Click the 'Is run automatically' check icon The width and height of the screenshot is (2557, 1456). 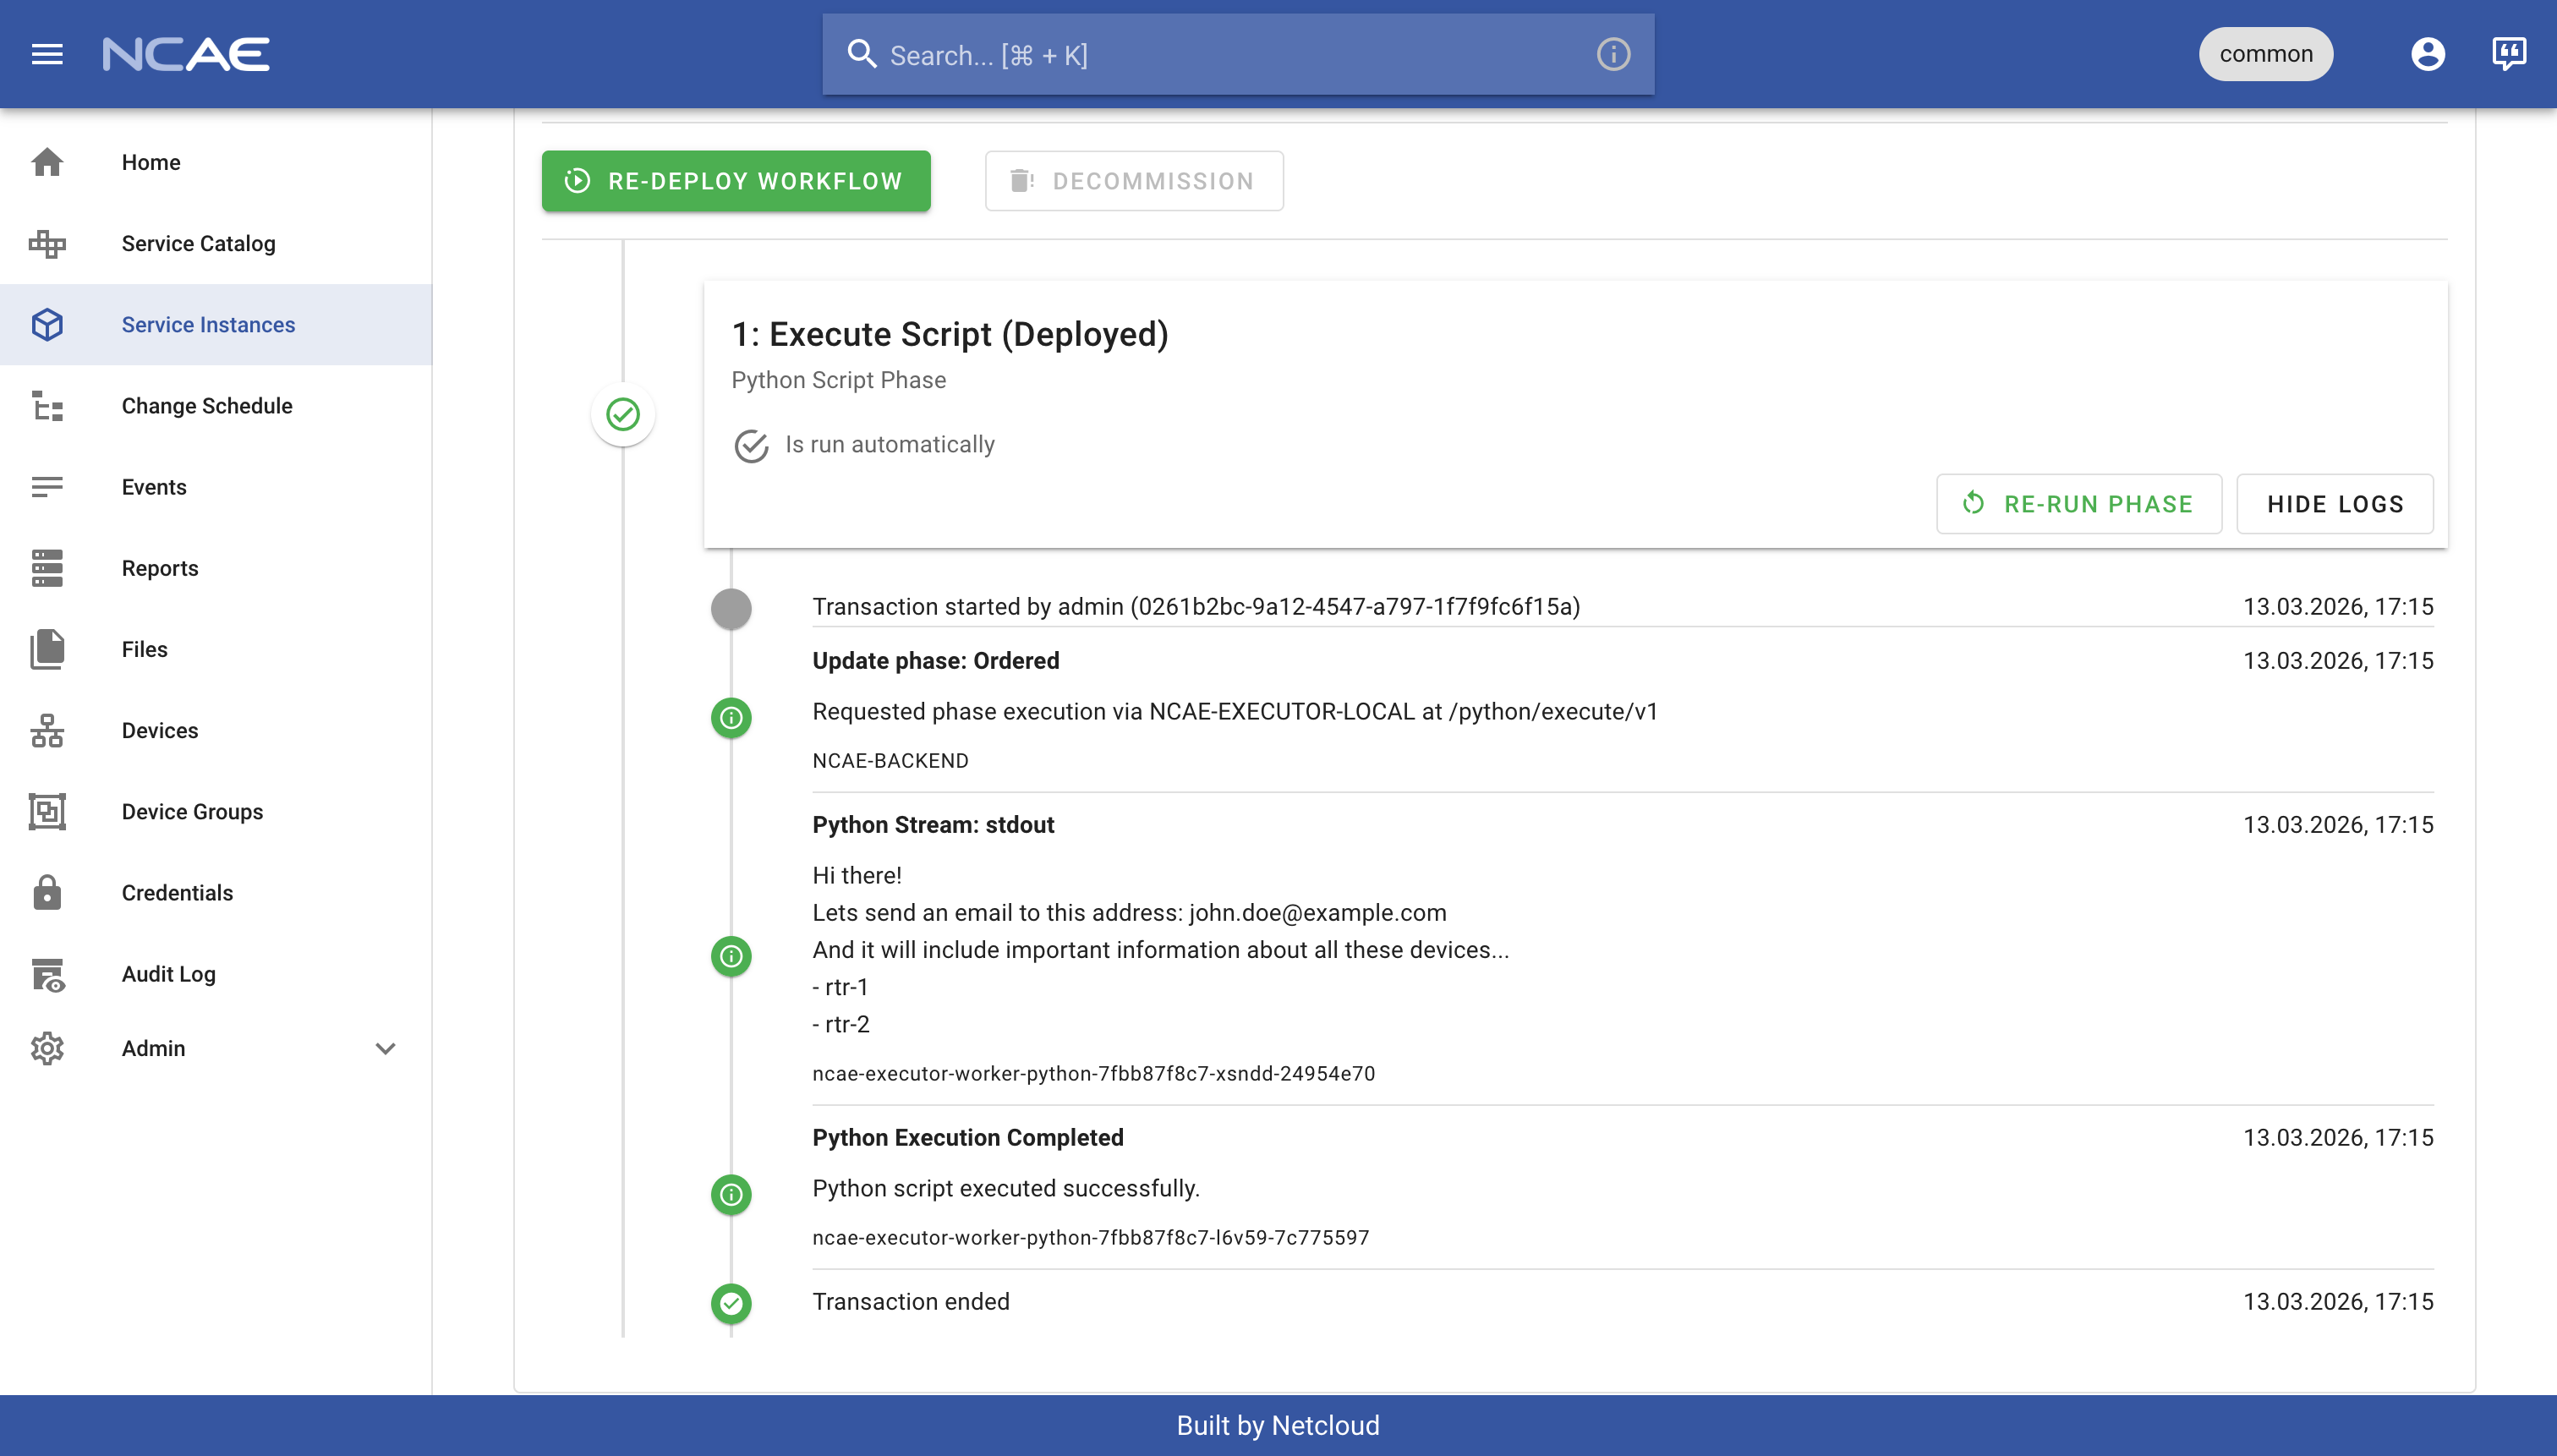tap(751, 446)
